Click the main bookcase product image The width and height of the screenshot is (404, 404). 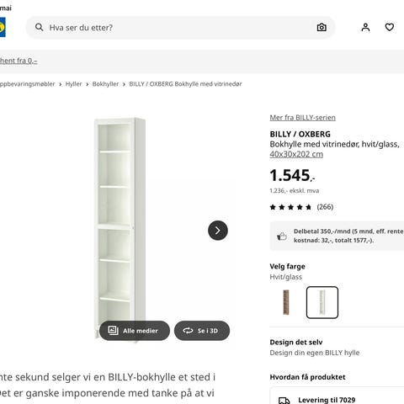120,229
